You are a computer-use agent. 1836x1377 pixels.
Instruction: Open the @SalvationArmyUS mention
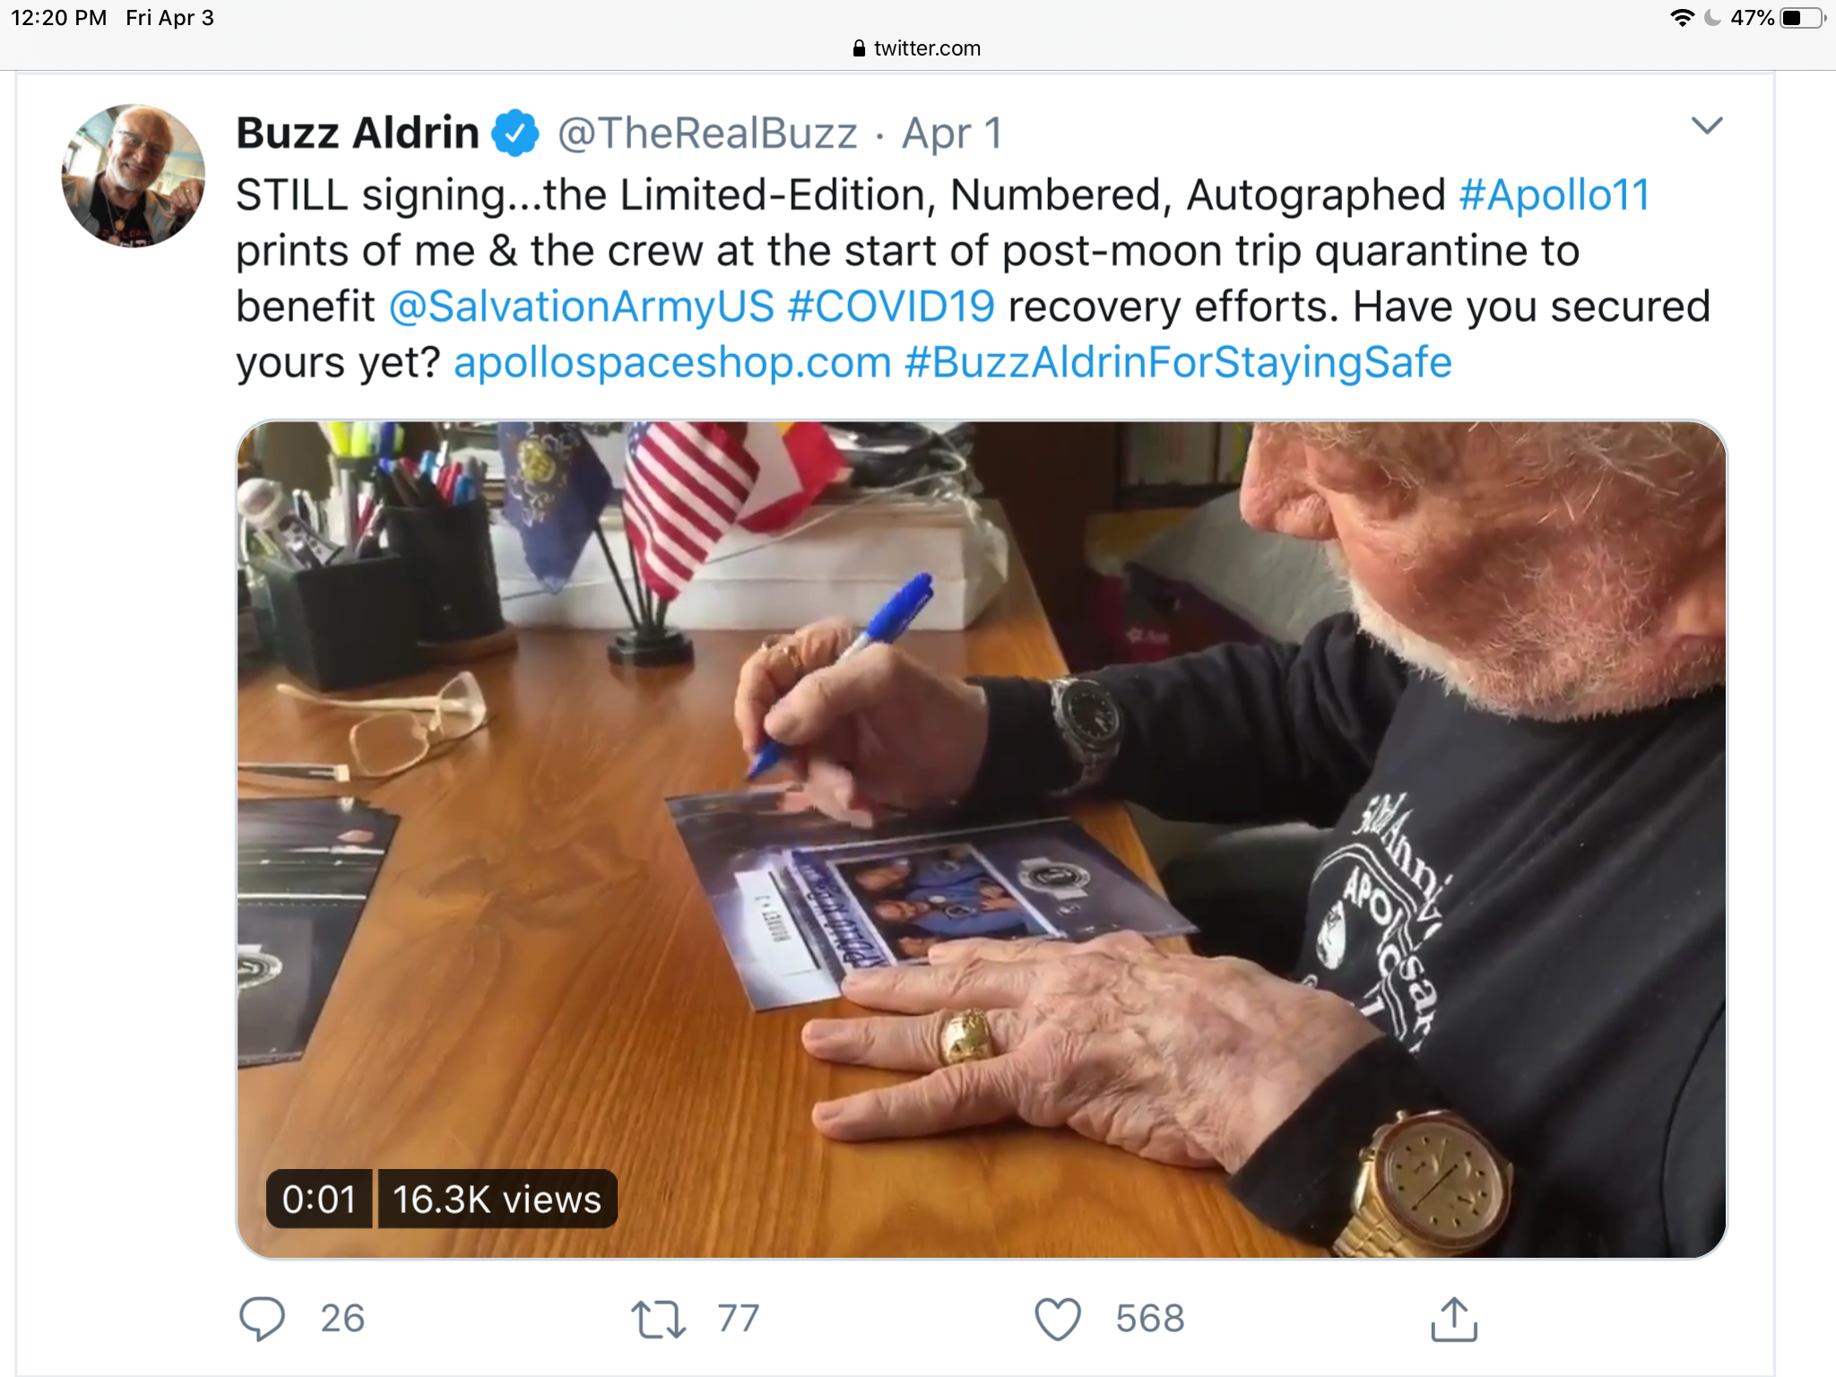point(581,307)
